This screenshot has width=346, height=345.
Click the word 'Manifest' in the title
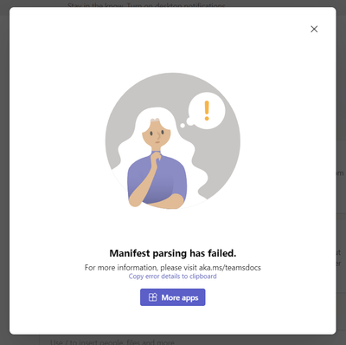[130, 253]
